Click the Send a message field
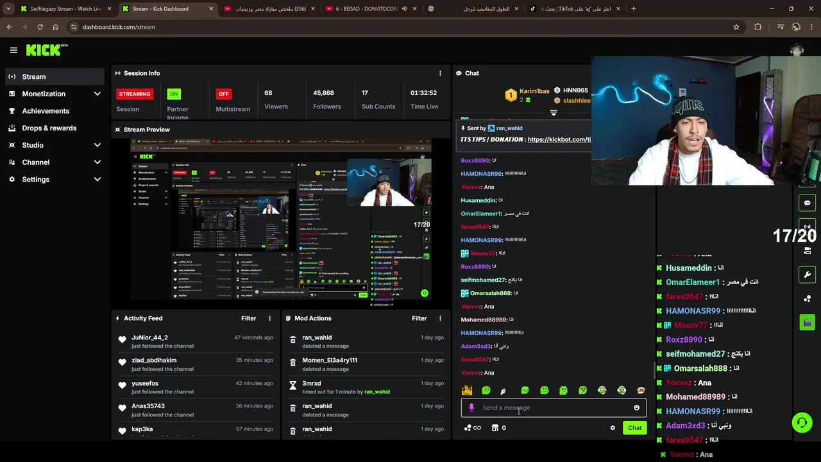This screenshot has width=821, height=462. click(554, 407)
